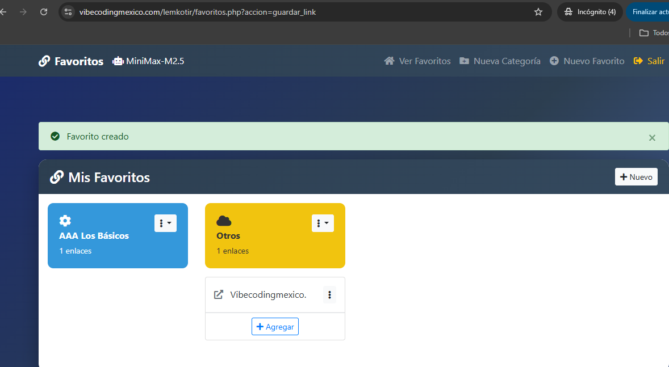Click the external link icon beside Vibecodingmexico

[x=219, y=294]
